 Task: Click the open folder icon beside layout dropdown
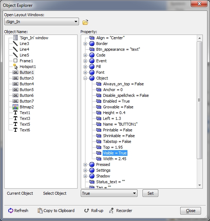click(85, 22)
